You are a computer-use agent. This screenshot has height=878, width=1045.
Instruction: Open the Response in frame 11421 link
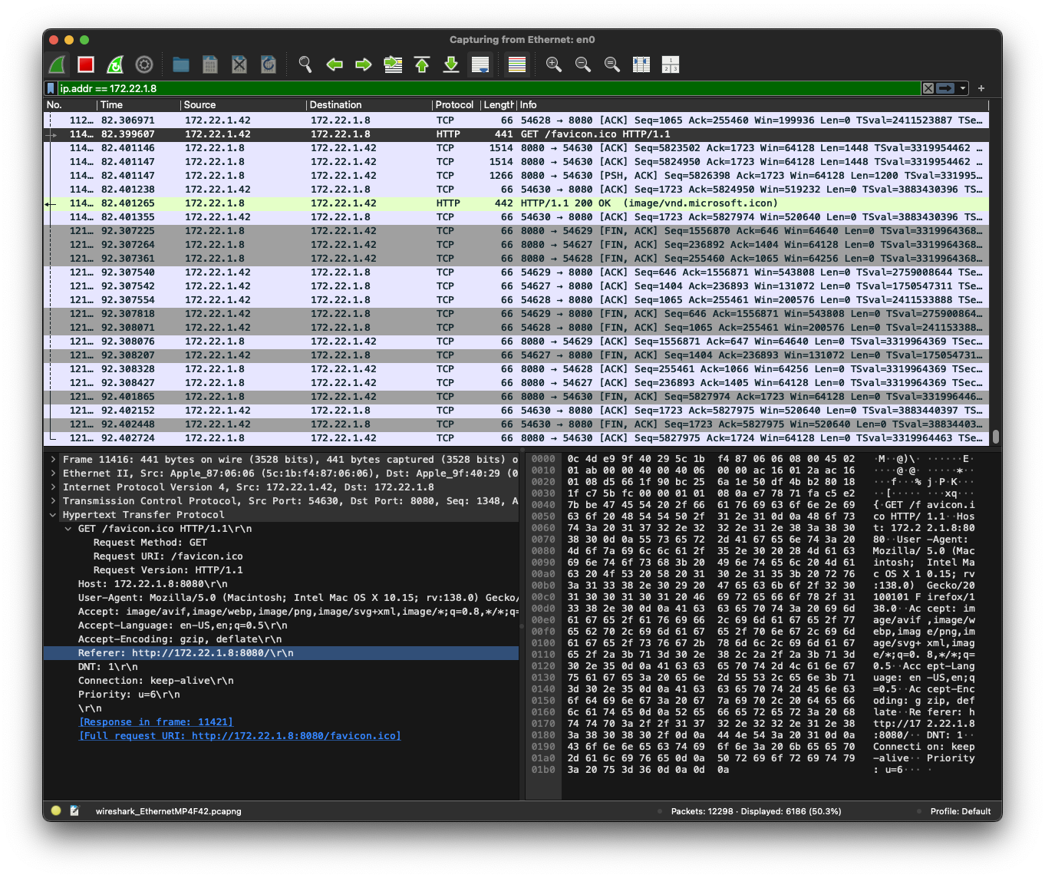coord(156,721)
